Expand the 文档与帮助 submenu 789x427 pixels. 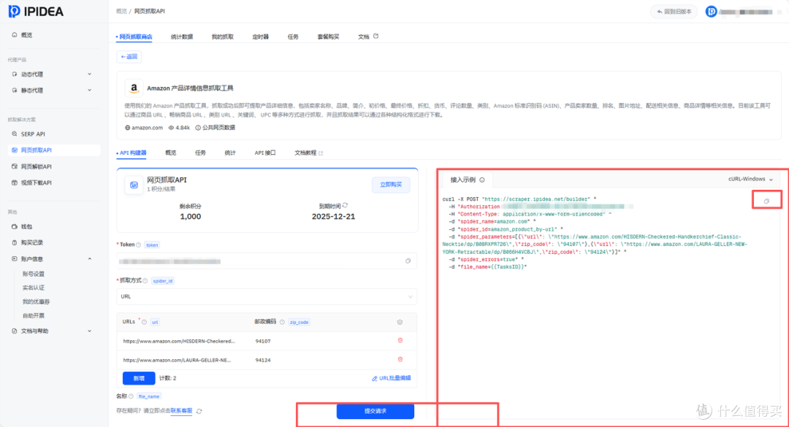pos(90,331)
